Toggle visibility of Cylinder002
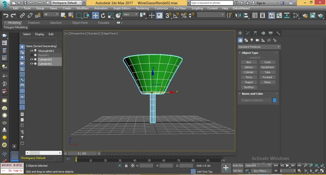 click(x=32, y=59)
